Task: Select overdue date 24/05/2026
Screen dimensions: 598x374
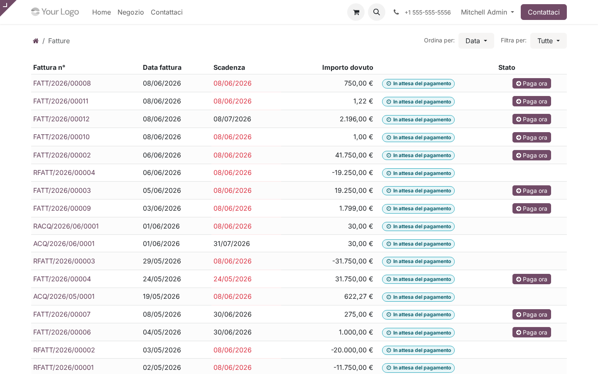Action: pos(233,279)
